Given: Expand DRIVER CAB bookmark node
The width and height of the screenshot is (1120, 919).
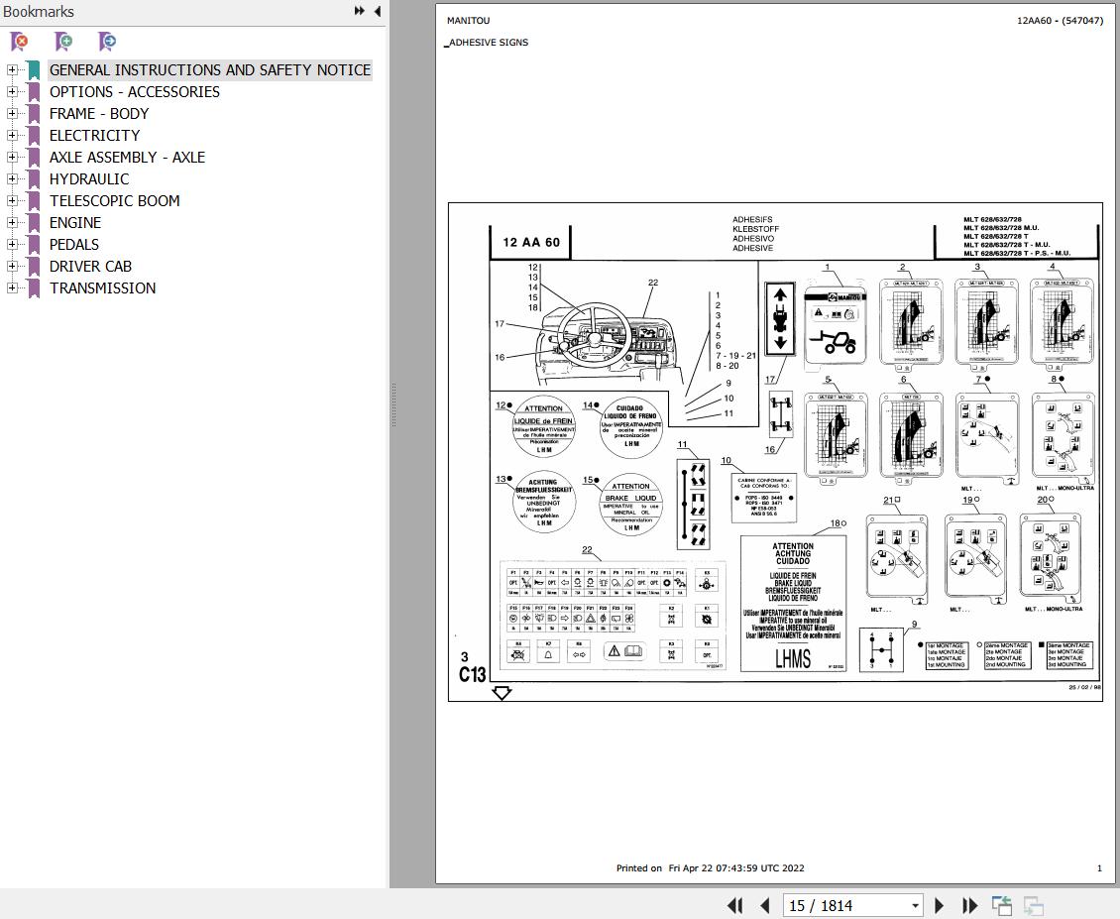Looking at the screenshot, I should coord(12,266).
